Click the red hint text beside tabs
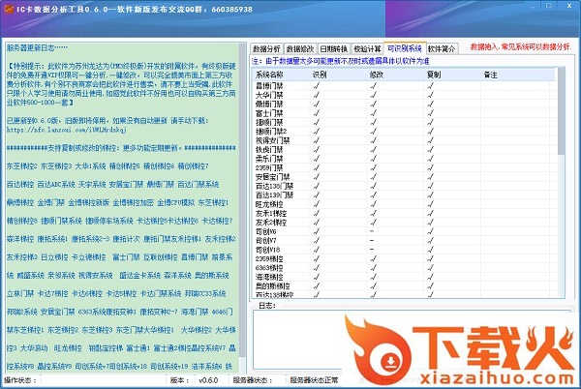Image resolution: width=581 pixels, height=389 pixels. (521, 47)
